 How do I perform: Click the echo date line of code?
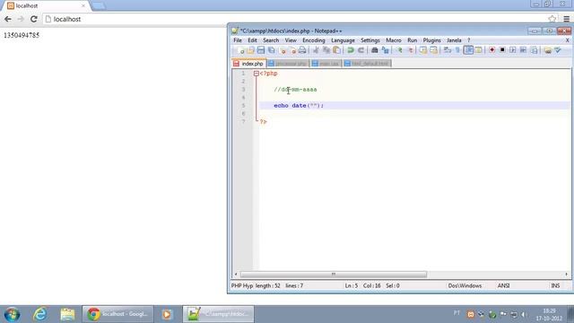[299, 106]
